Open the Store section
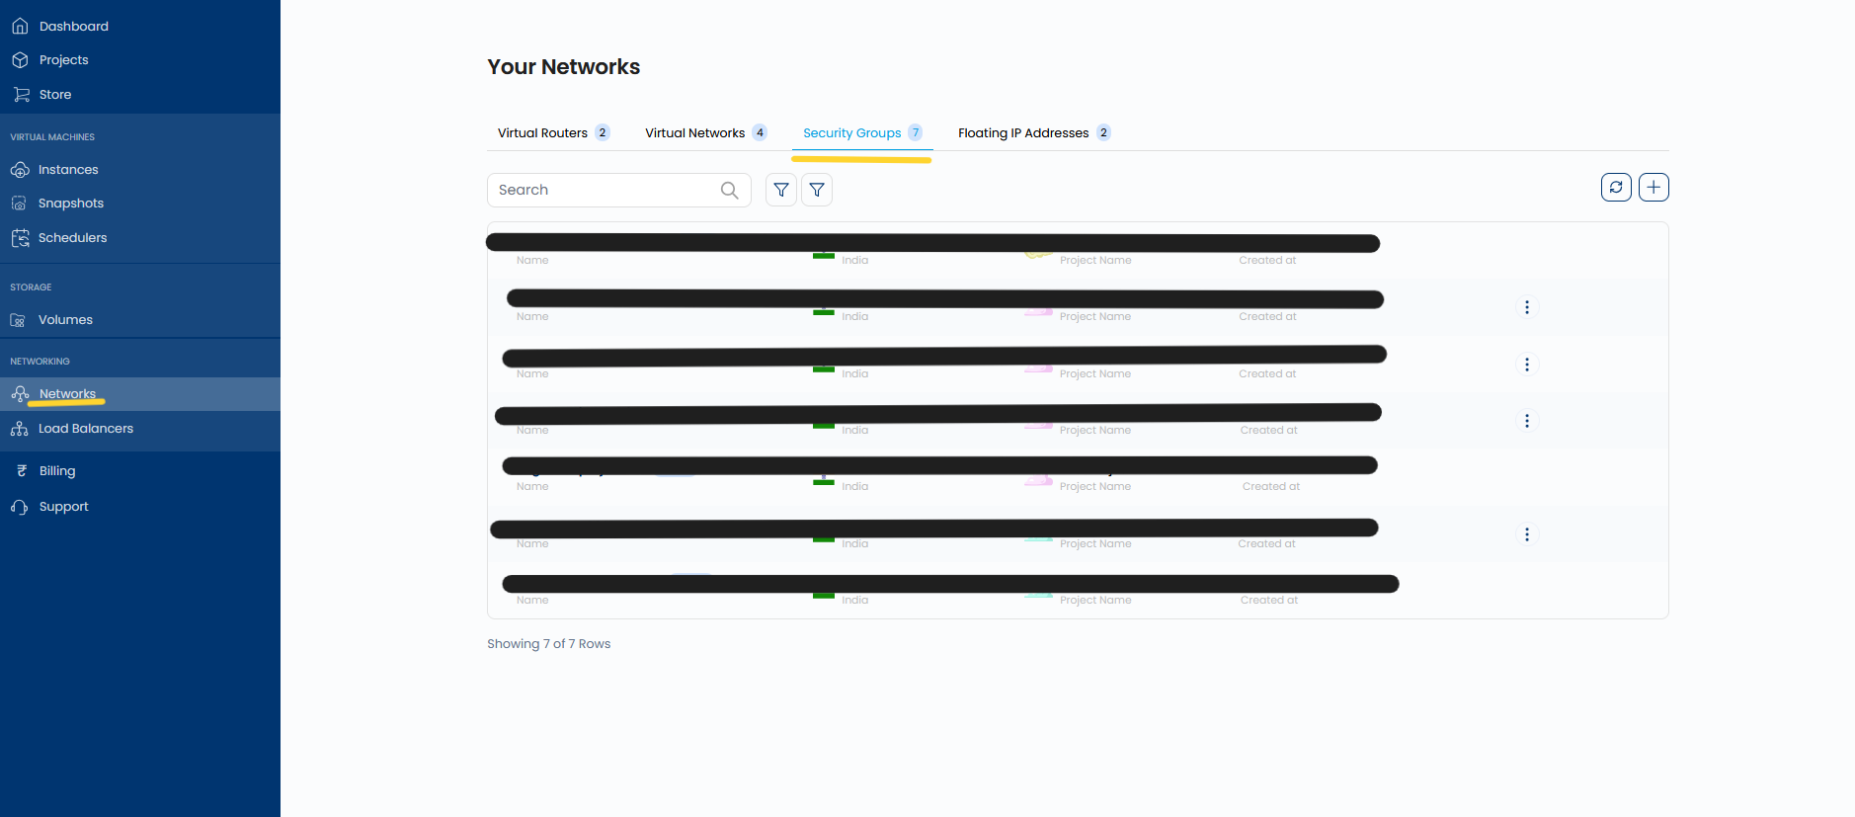1855x817 pixels. click(55, 95)
